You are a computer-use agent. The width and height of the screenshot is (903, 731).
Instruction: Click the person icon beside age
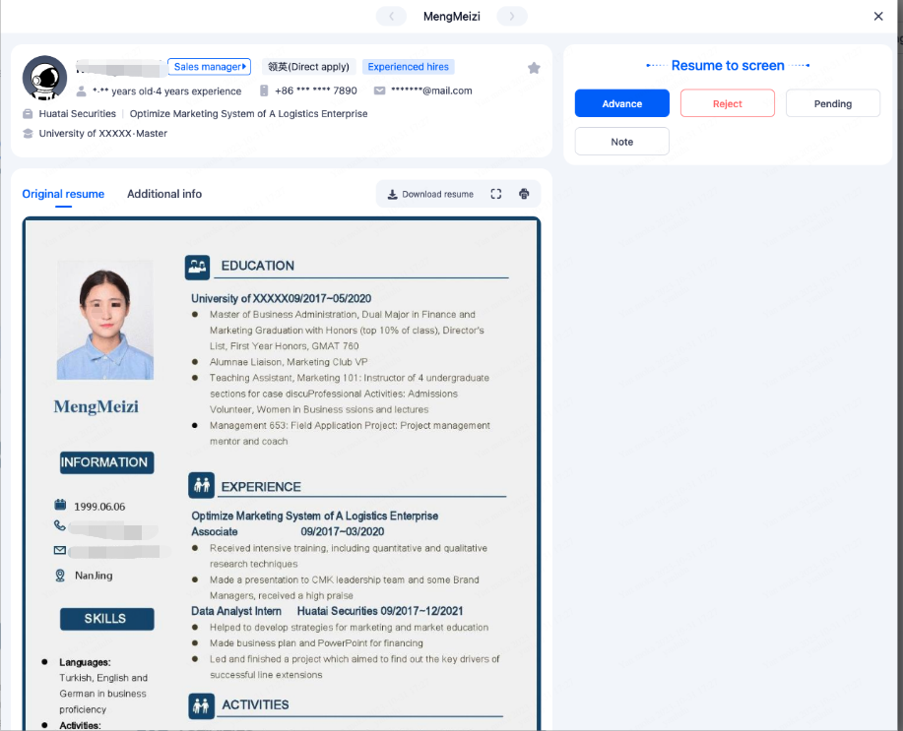[x=81, y=91]
